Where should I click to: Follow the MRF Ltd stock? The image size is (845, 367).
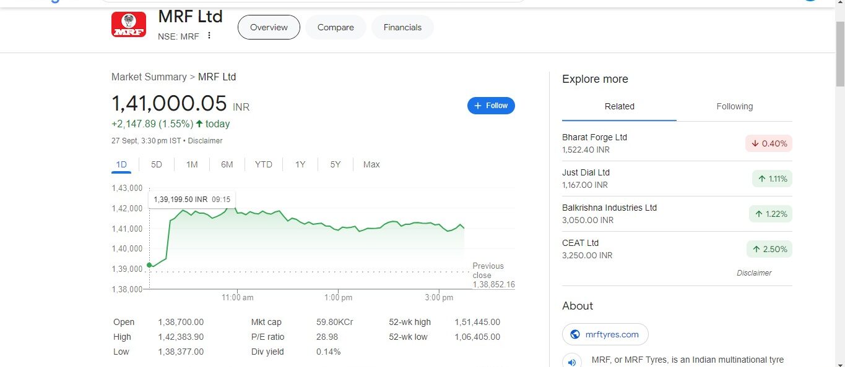(x=491, y=106)
